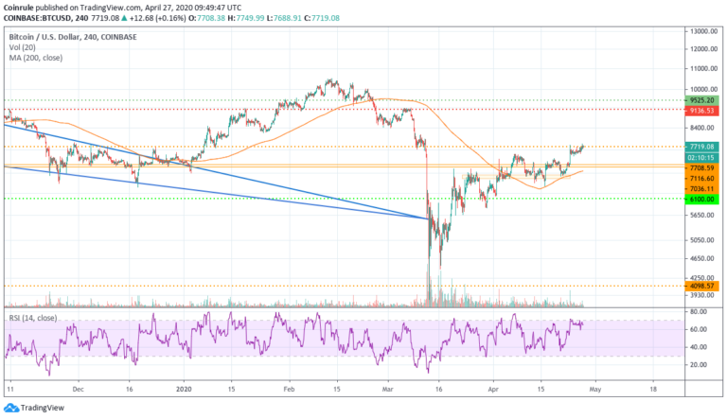Click the 18 date label after May
The width and height of the screenshot is (727, 419).
tap(653, 390)
